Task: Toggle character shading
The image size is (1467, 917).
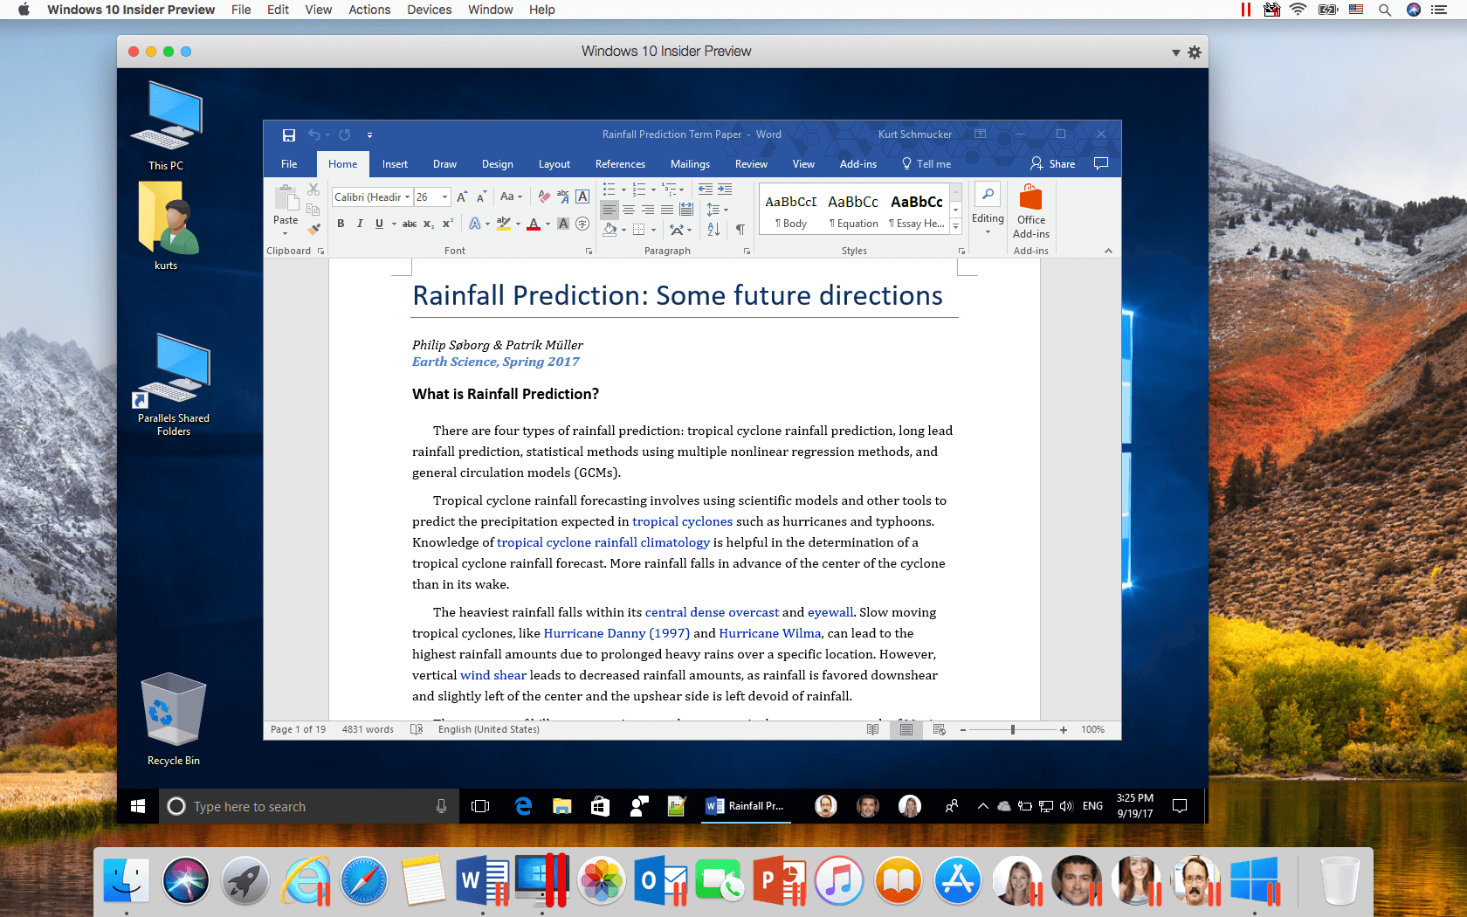Action: (563, 224)
